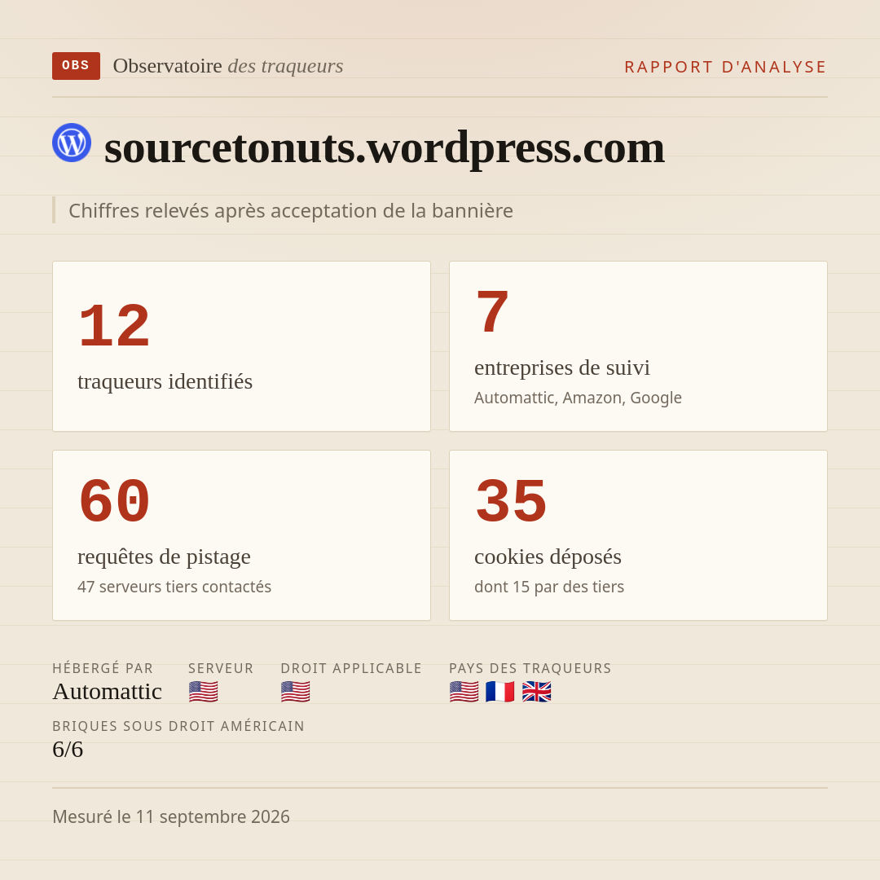The width and height of the screenshot is (880, 880).
Task: Click the 47 serveurs tiers contactés line
Action: click(x=174, y=587)
